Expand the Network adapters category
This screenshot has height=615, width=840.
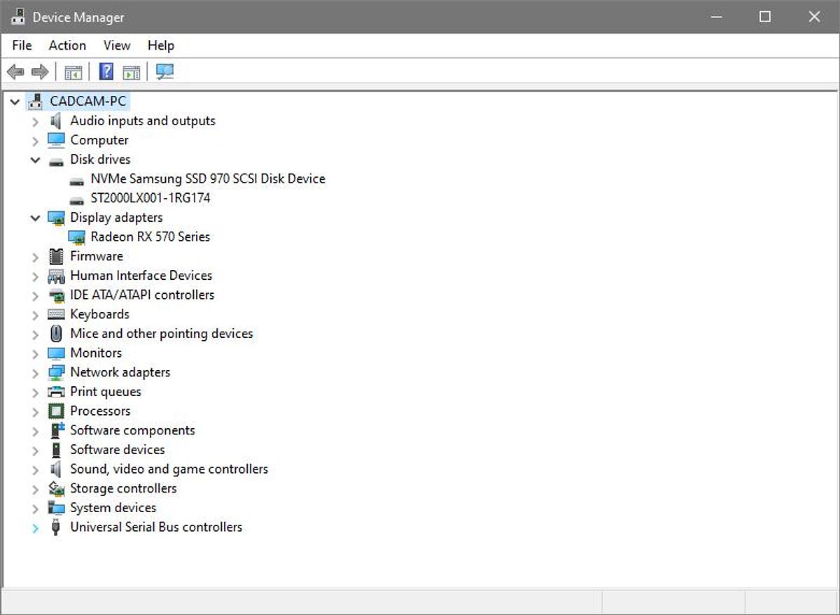point(35,373)
